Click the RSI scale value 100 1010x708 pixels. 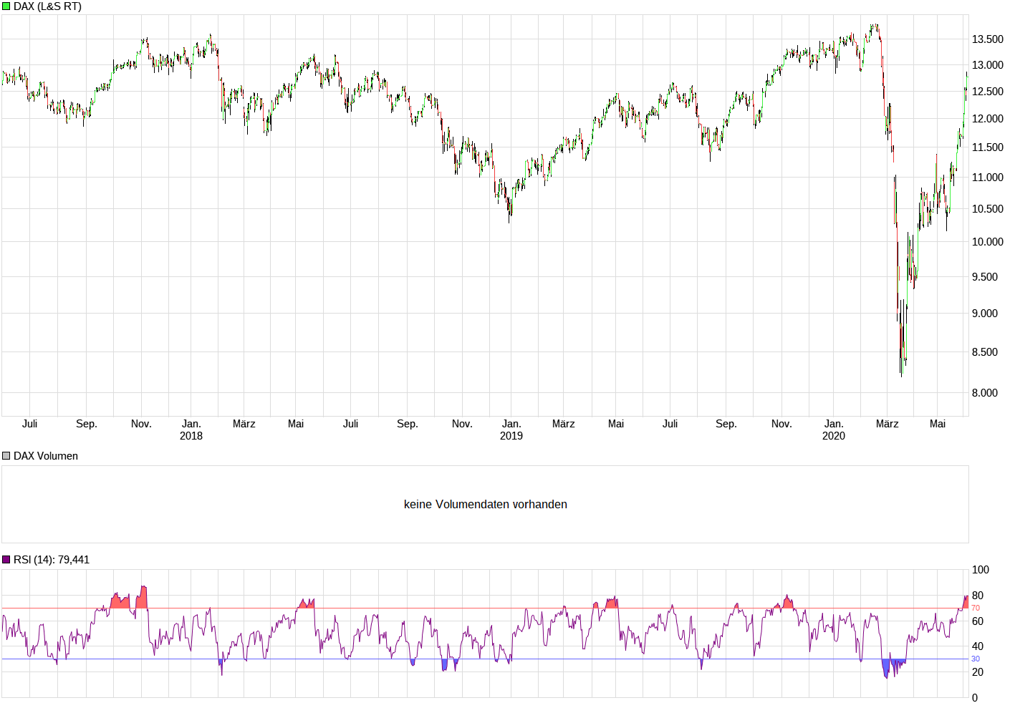pyautogui.click(x=981, y=570)
